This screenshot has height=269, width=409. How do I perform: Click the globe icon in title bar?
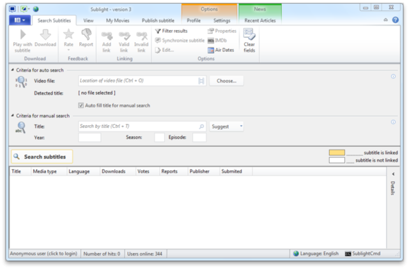(x=36, y=9)
